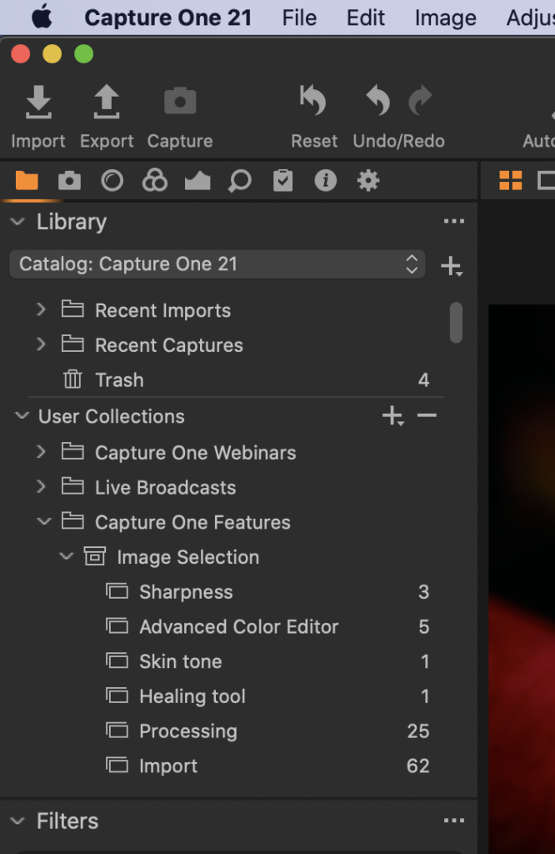Switch to grid browser view icon

pos(510,180)
